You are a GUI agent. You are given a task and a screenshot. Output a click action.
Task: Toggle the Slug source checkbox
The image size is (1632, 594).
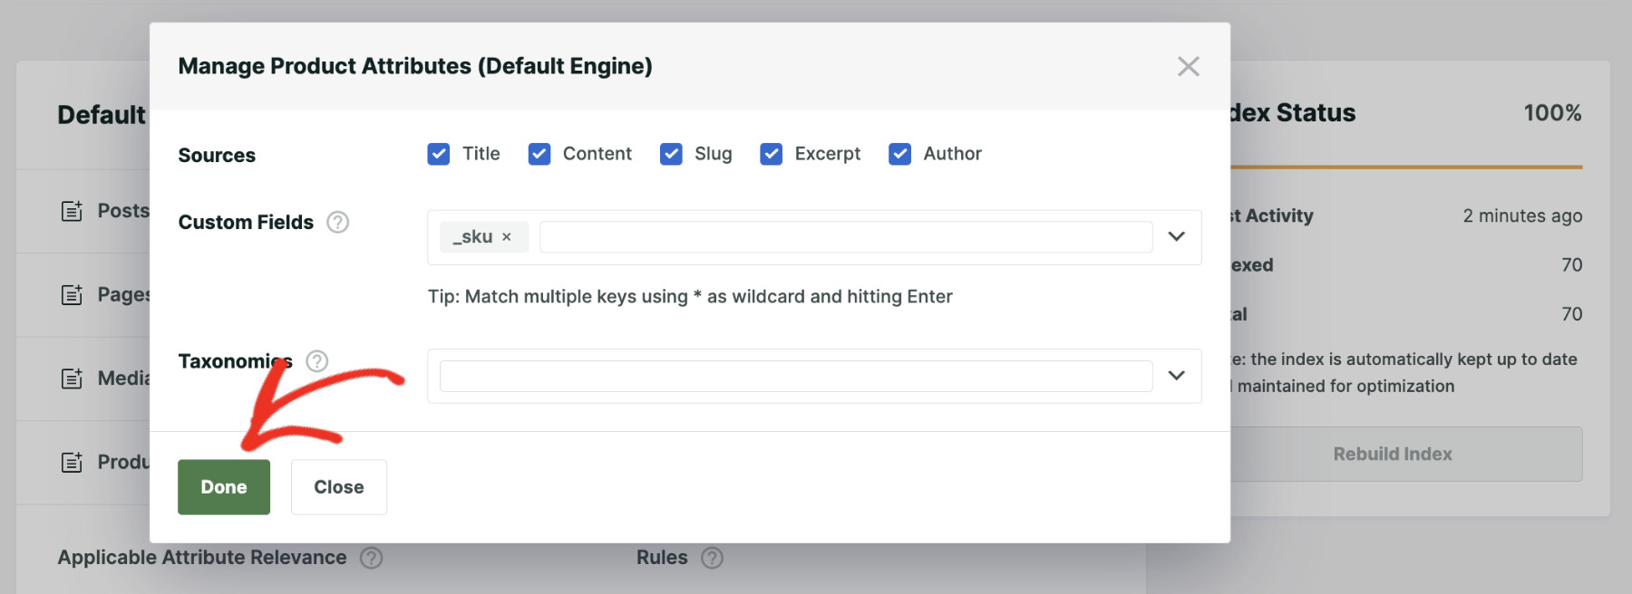[x=671, y=154]
